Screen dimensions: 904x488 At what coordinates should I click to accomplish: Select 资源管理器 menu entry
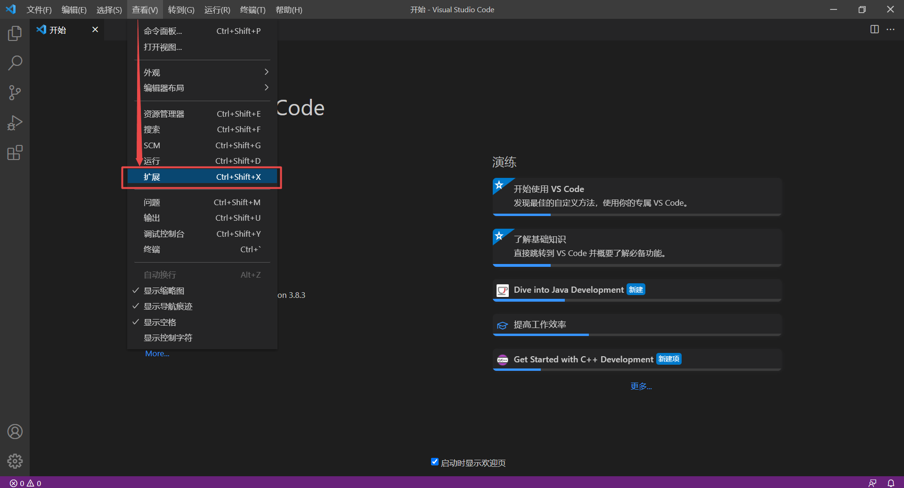coord(202,114)
